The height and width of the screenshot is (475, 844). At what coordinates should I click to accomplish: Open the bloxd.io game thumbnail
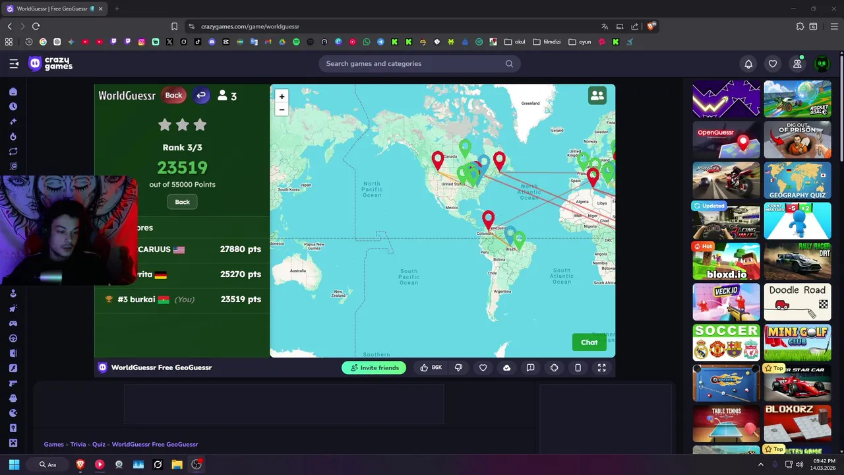(x=726, y=261)
